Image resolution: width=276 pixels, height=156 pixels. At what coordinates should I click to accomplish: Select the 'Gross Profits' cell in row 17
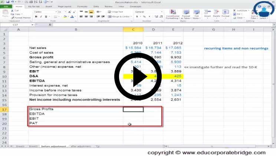[x=76, y=109]
